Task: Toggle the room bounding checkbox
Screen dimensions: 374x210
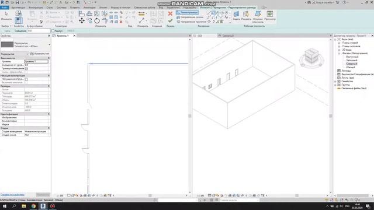Action: pyautogui.click(x=26, y=69)
